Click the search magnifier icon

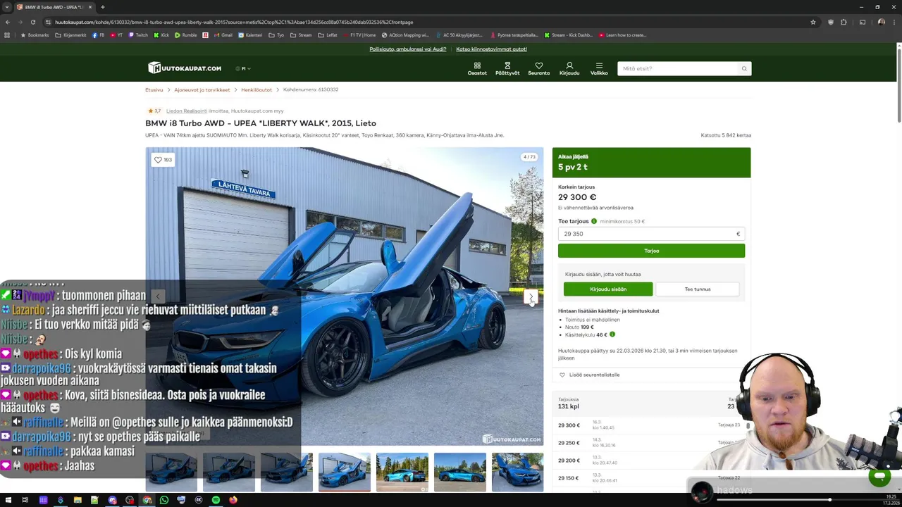pyautogui.click(x=743, y=68)
